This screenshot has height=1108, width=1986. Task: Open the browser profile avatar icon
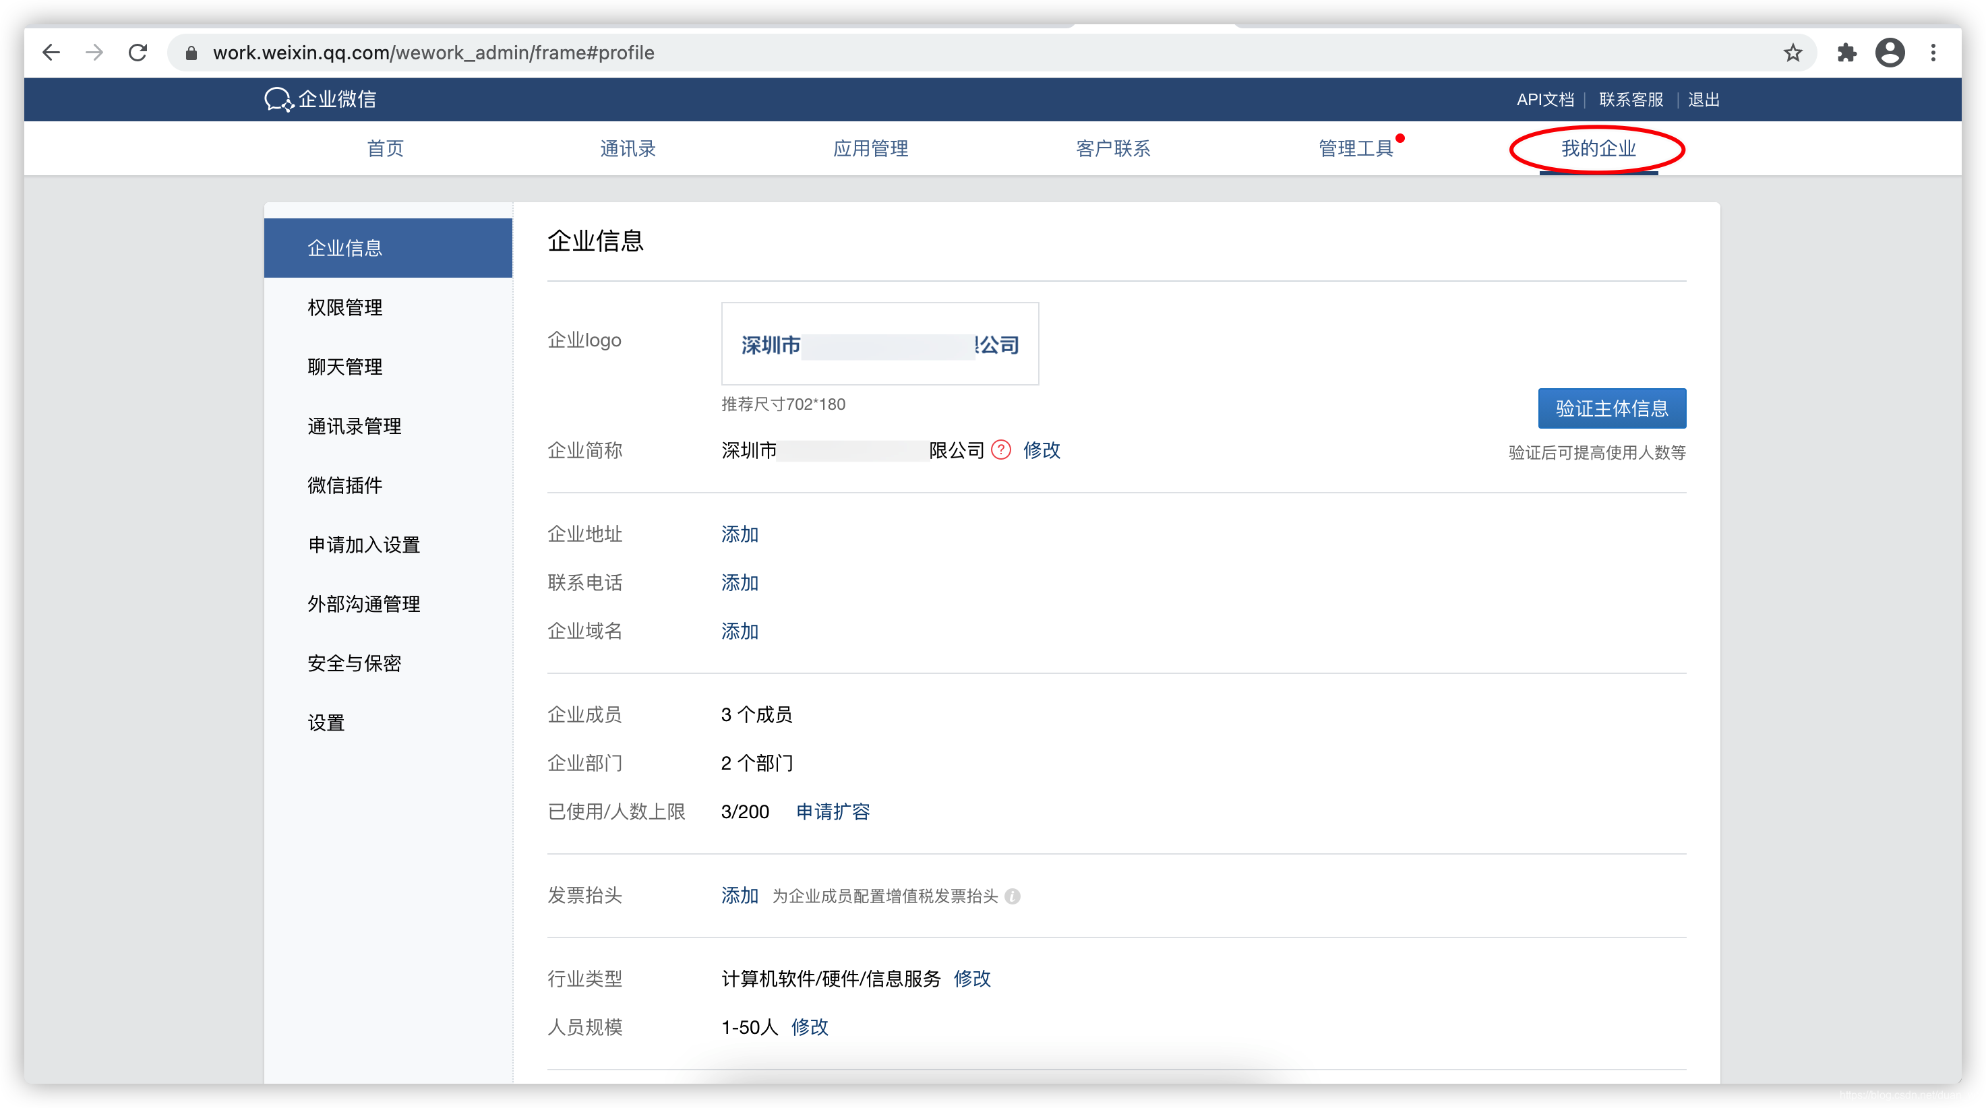(x=1890, y=53)
